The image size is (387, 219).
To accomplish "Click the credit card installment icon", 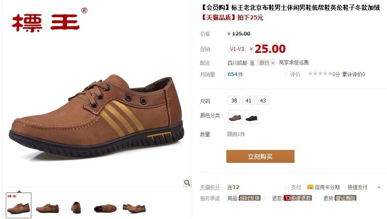I will pyautogui.click(x=310, y=187).
